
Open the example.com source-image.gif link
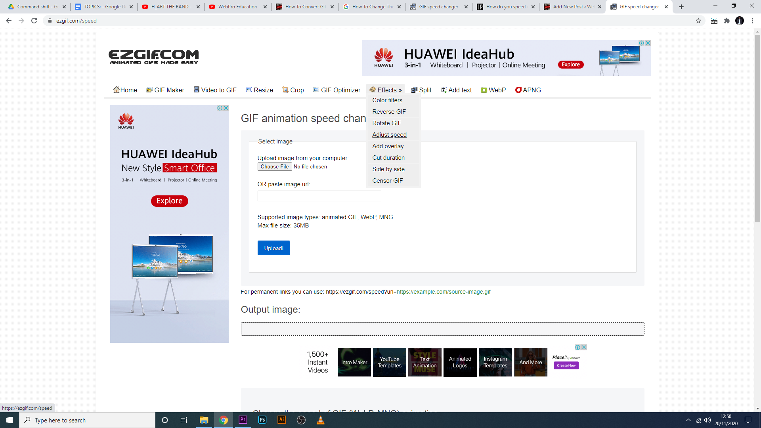click(x=444, y=292)
